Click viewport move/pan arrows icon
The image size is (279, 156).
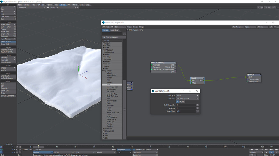click(x=268, y=7)
